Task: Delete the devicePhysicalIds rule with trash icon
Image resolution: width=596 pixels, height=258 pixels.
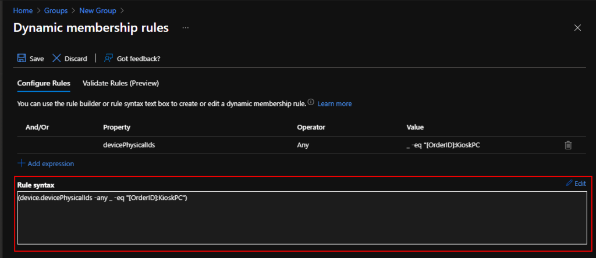Action: [x=568, y=145]
